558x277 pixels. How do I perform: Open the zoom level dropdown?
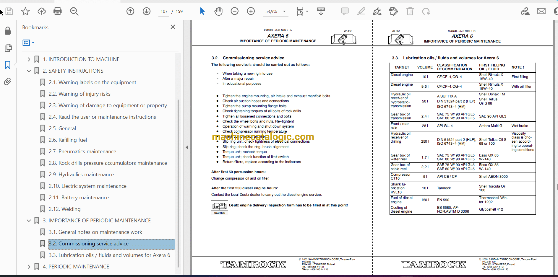tap(284, 12)
